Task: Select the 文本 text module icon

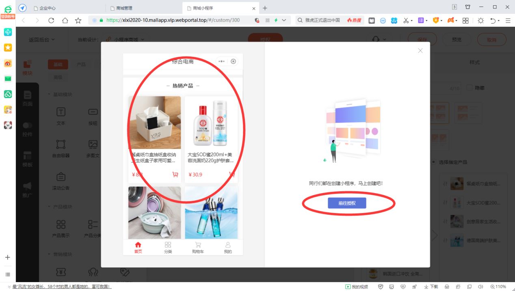Action: coord(61,114)
